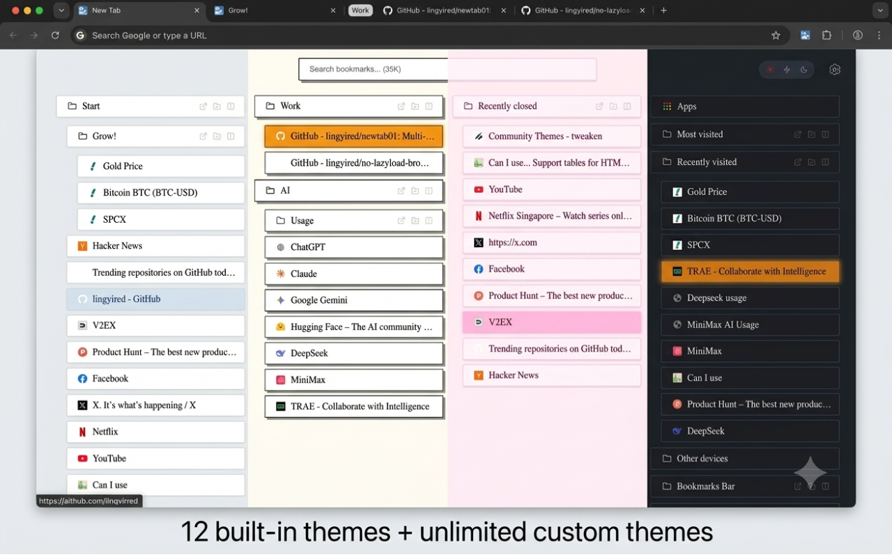This screenshot has height=557, width=892.
Task: Open the ChatGPT bookmark
Action: (x=354, y=247)
